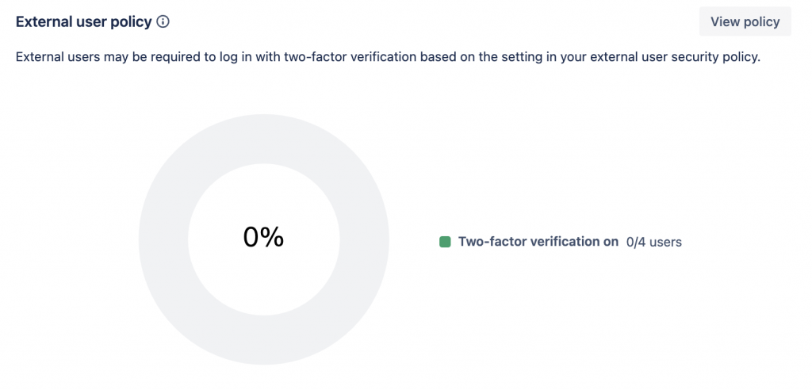Click the "0/4" fraction in the legend

coord(636,242)
